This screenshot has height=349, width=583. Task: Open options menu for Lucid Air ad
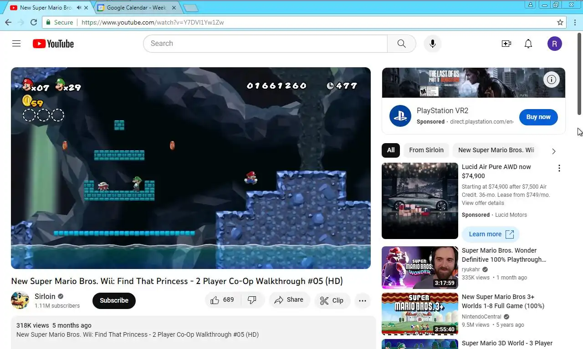tap(559, 168)
